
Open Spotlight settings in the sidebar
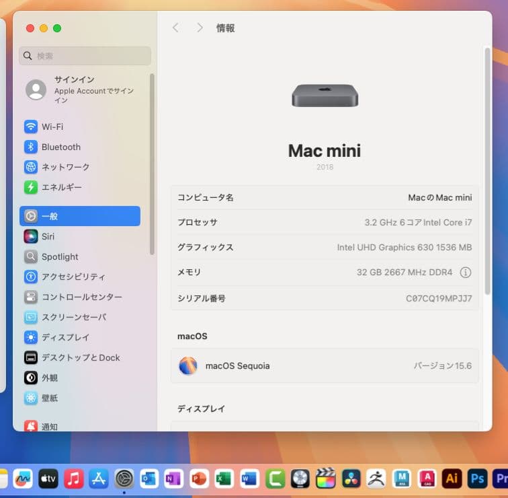80,256
